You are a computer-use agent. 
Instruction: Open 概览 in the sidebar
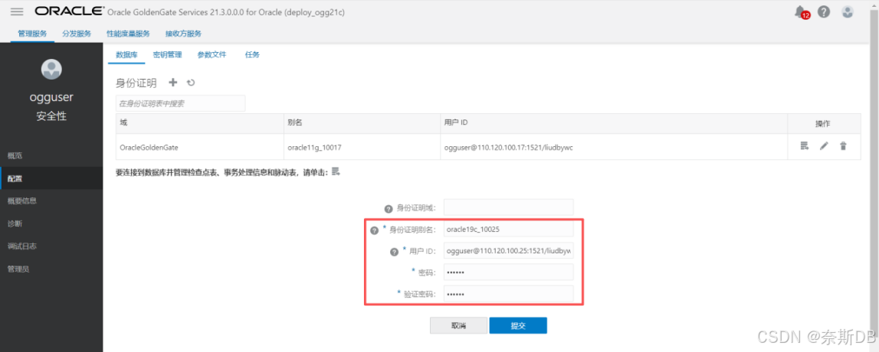pos(51,155)
